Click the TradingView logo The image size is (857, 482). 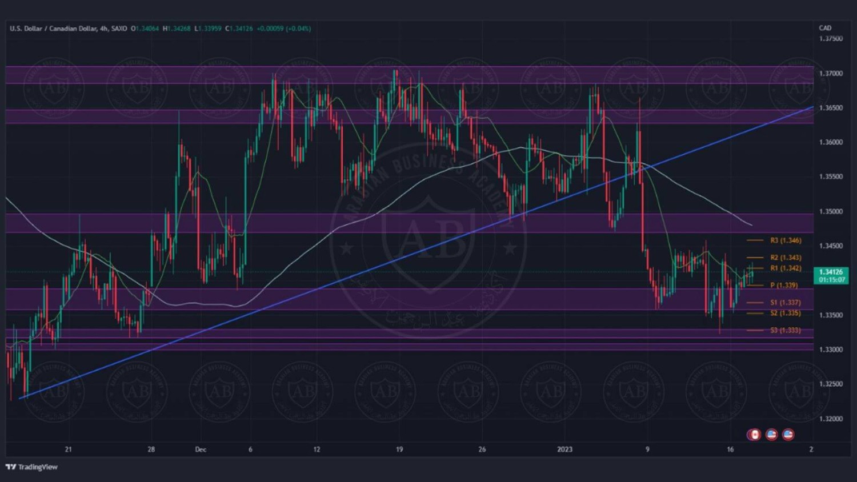click(x=31, y=467)
